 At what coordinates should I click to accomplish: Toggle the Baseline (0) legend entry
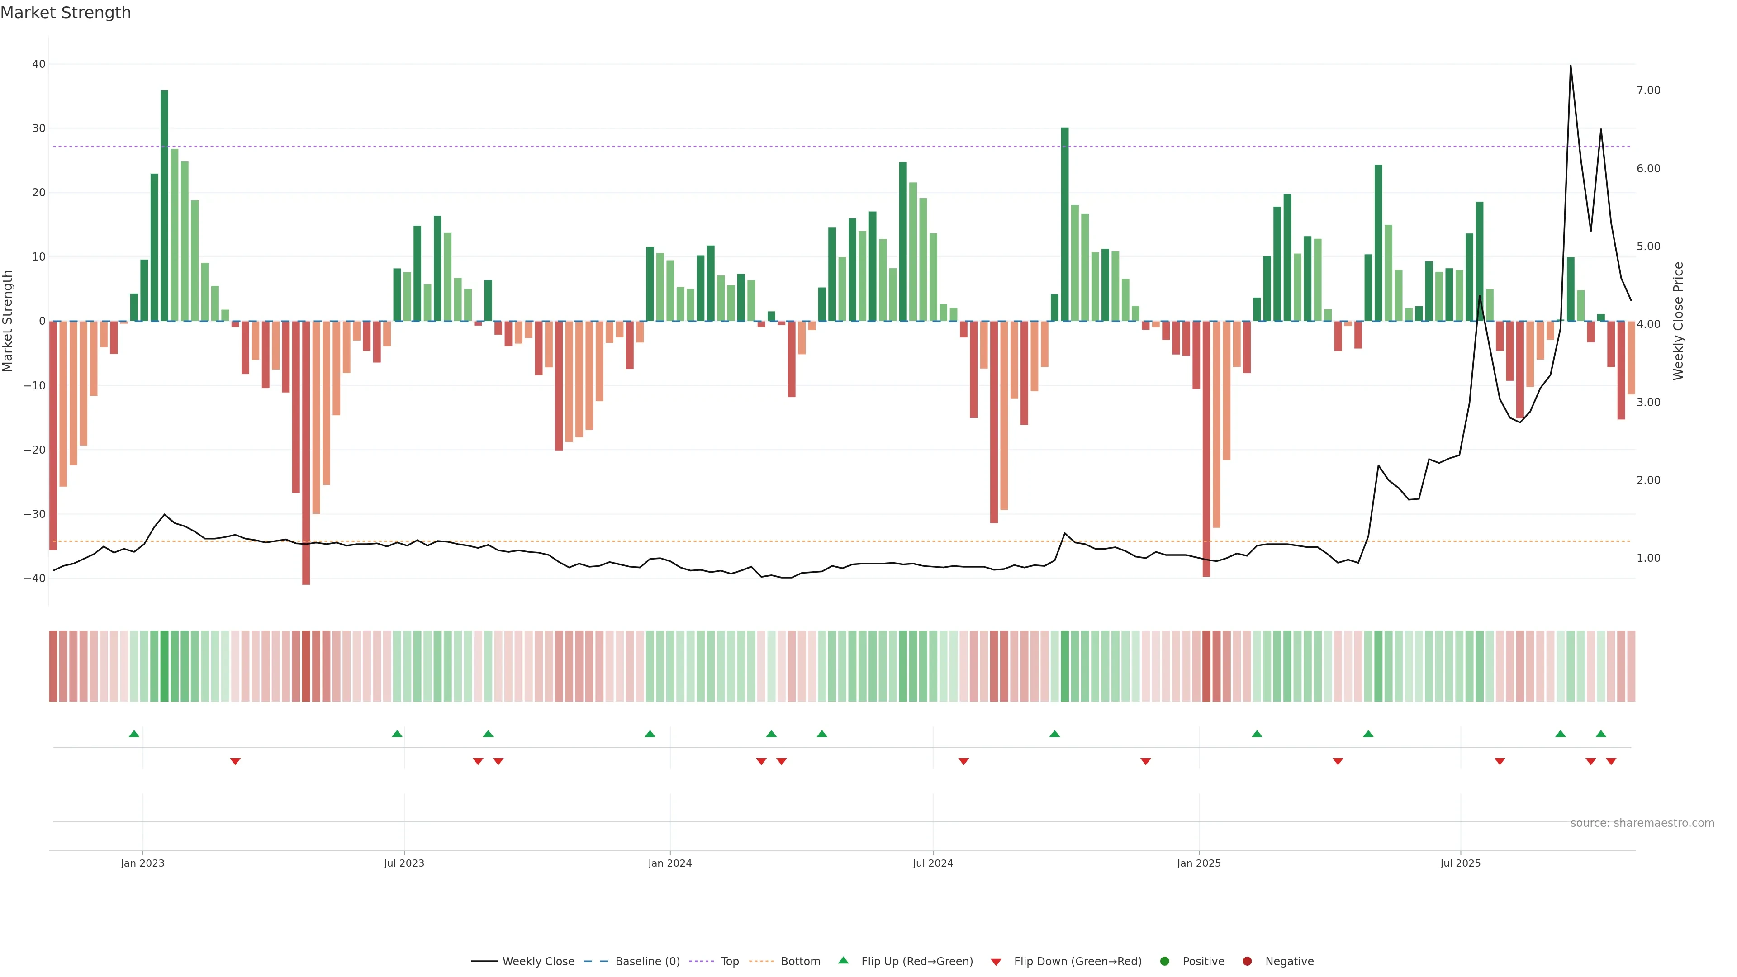(647, 962)
